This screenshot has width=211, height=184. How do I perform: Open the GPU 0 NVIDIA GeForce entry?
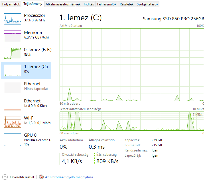(x=26, y=140)
